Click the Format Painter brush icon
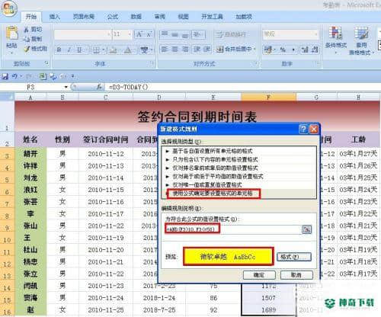 pos(27,49)
